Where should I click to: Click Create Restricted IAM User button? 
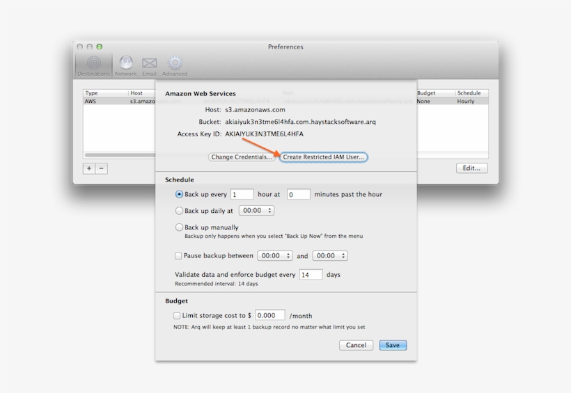pyautogui.click(x=324, y=157)
